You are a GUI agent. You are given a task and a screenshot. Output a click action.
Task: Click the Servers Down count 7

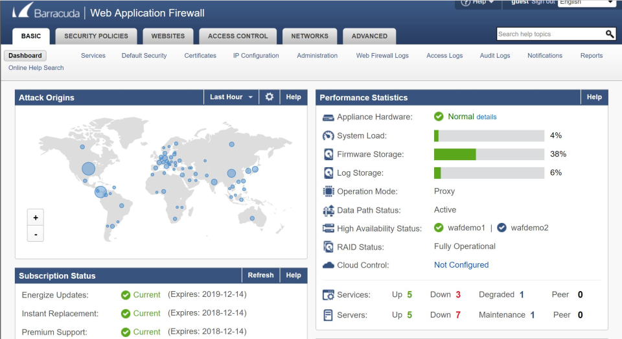(x=458, y=315)
